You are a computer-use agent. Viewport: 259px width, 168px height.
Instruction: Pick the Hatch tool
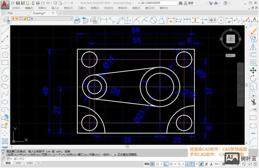[x=5, y=141]
